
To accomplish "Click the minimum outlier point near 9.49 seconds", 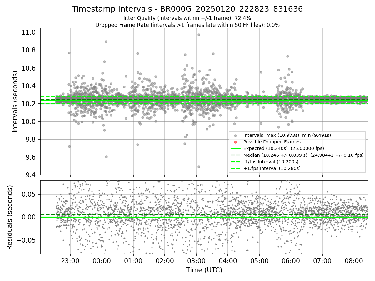I will [199, 167].
